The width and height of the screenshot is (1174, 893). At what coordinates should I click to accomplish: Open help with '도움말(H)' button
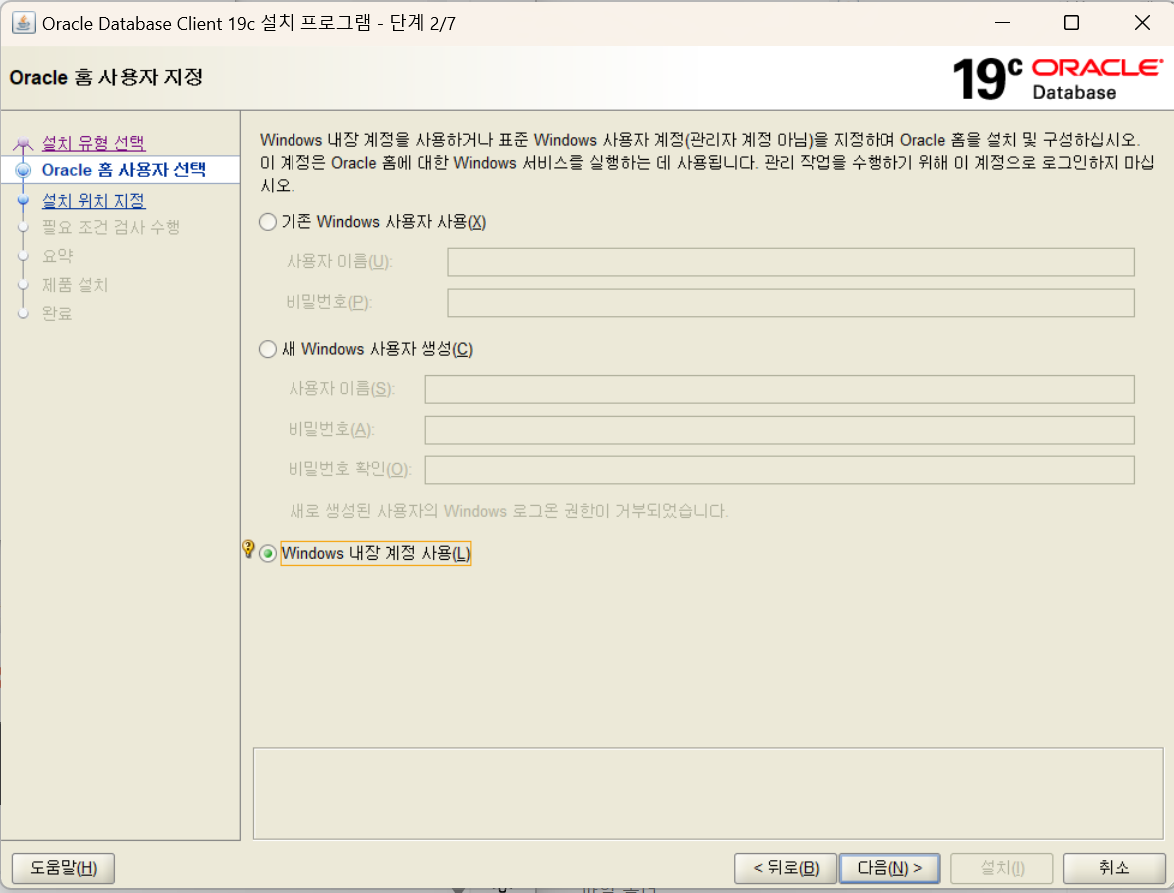tap(64, 868)
